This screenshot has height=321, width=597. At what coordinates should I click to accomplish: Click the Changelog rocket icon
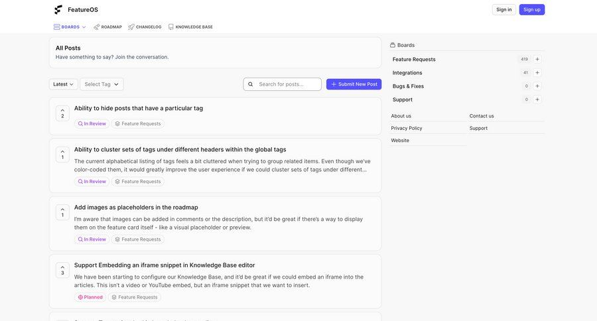pos(131,27)
